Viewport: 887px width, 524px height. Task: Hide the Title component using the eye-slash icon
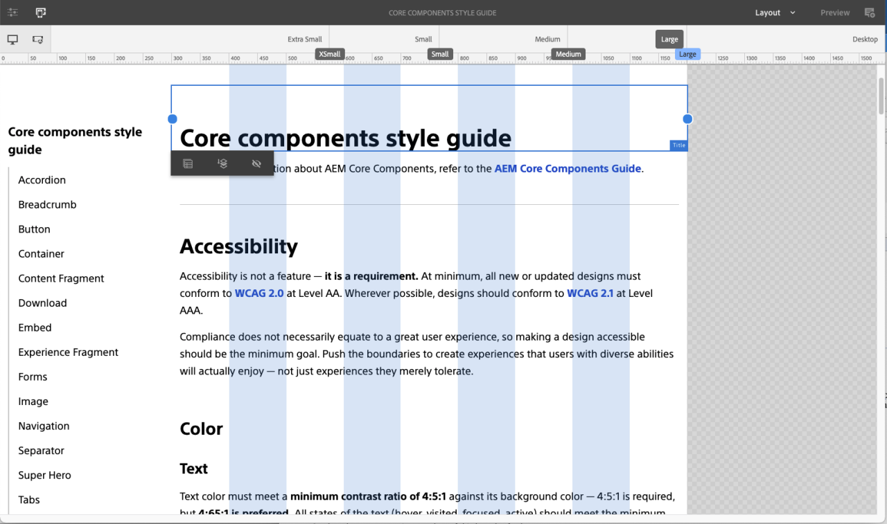[256, 163]
